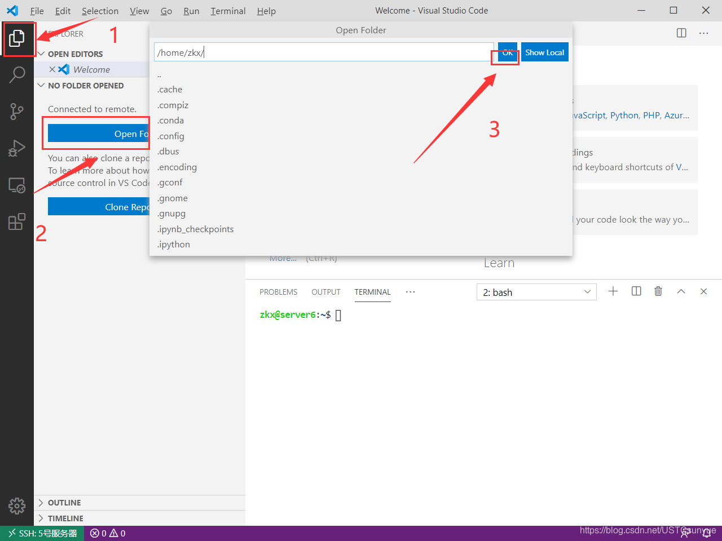The width and height of the screenshot is (722, 541).
Task: Close the Welcome editor with X icon
Action: pyautogui.click(x=52, y=69)
